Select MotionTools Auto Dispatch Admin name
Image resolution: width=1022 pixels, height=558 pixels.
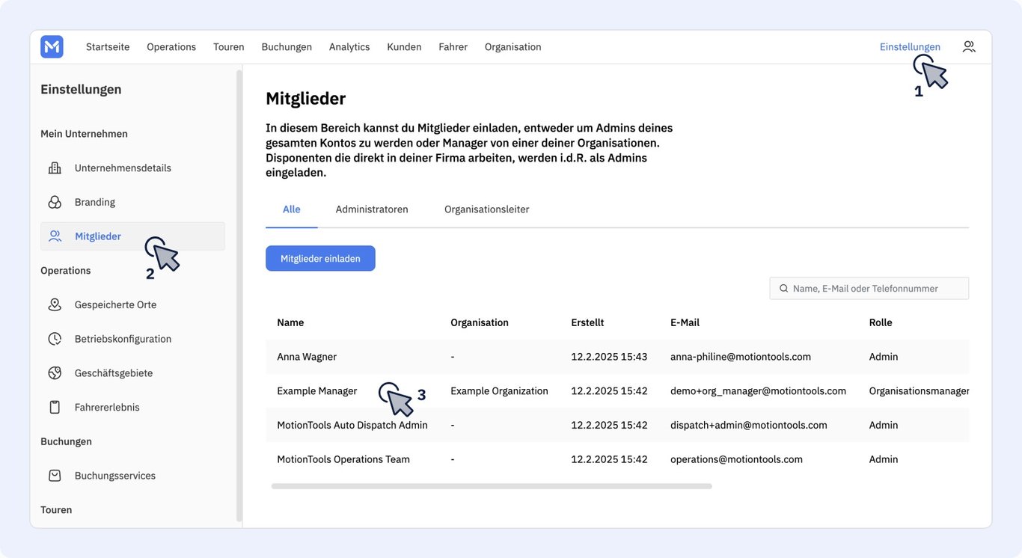(352, 425)
